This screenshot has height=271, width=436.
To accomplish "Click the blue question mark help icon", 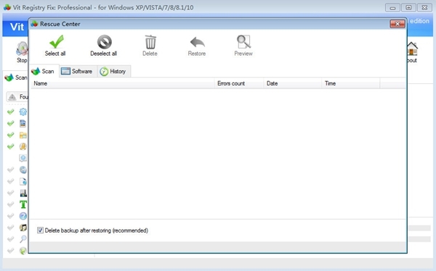I will [23, 216].
